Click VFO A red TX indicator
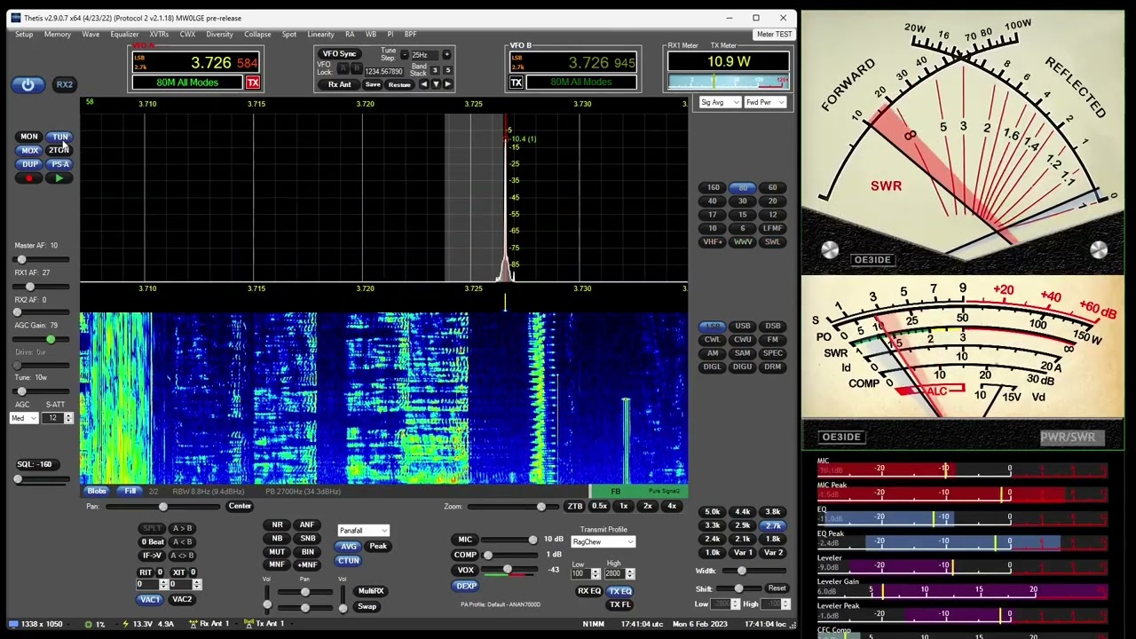Viewport: 1136px width, 639px height. tap(253, 83)
